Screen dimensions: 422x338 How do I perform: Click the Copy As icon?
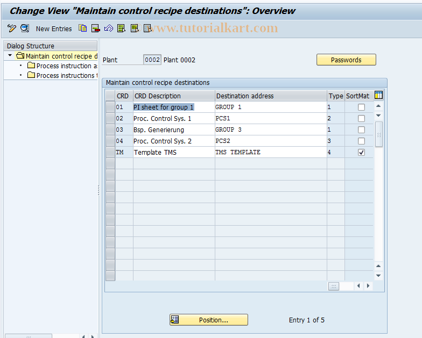(x=83, y=28)
